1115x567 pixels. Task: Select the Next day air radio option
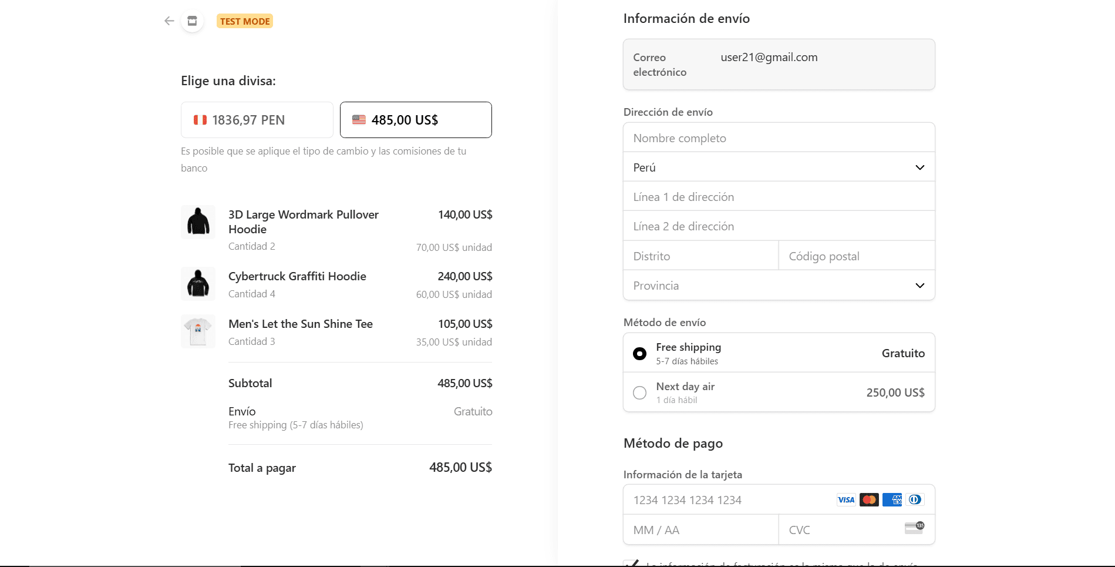639,392
